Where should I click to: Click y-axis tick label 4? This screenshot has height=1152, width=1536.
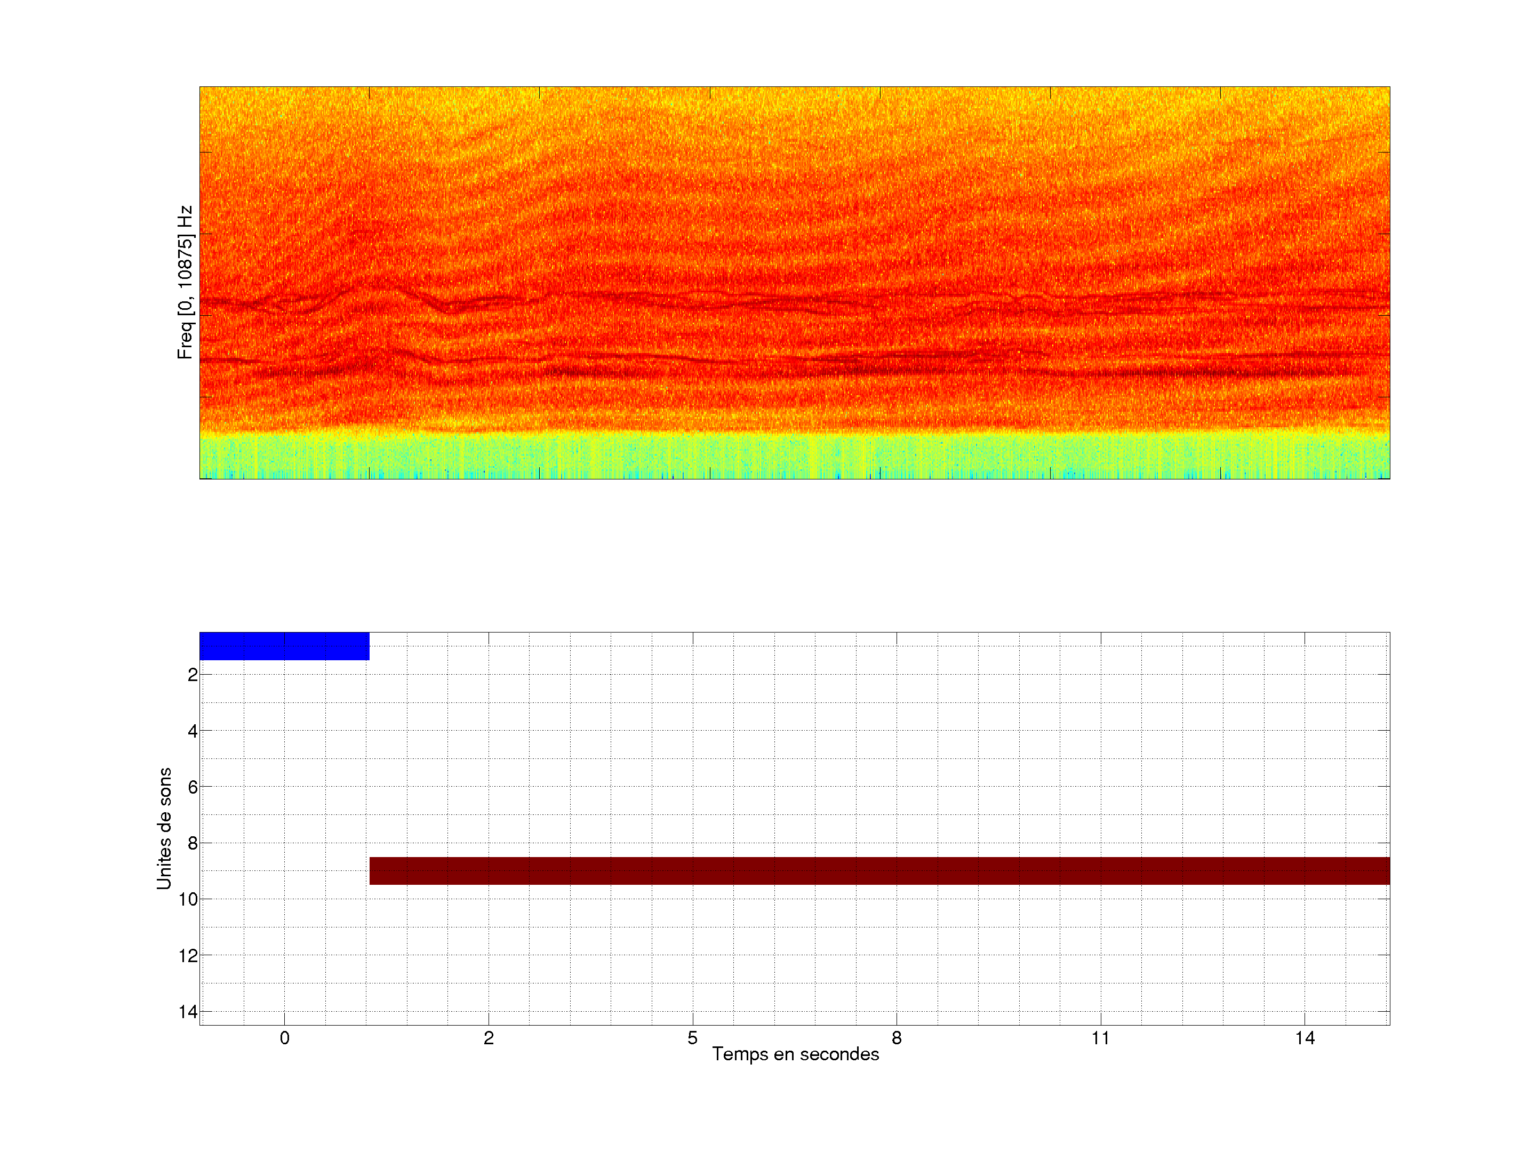193,731
